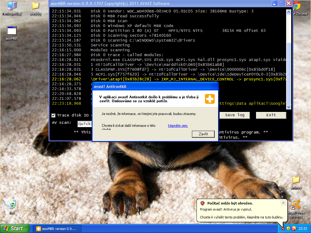This screenshot has height=233, width=311.
Task: Close the security warning balloon
Action: [x=283, y=203]
